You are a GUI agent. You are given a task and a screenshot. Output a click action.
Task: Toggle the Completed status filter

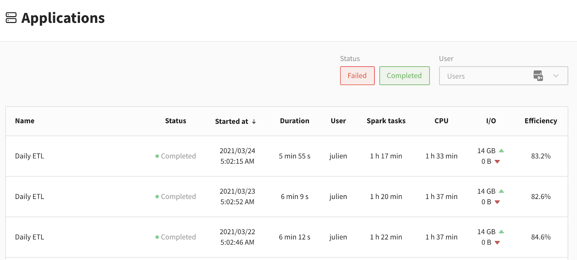[404, 76]
